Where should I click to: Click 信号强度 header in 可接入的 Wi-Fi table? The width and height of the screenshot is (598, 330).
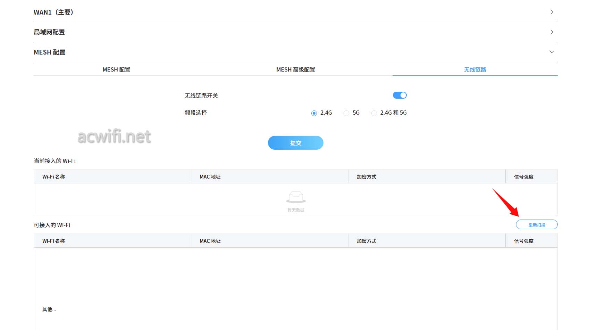[x=524, y=241]
